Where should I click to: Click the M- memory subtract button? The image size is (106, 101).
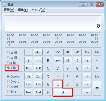(x=97, y=52)
